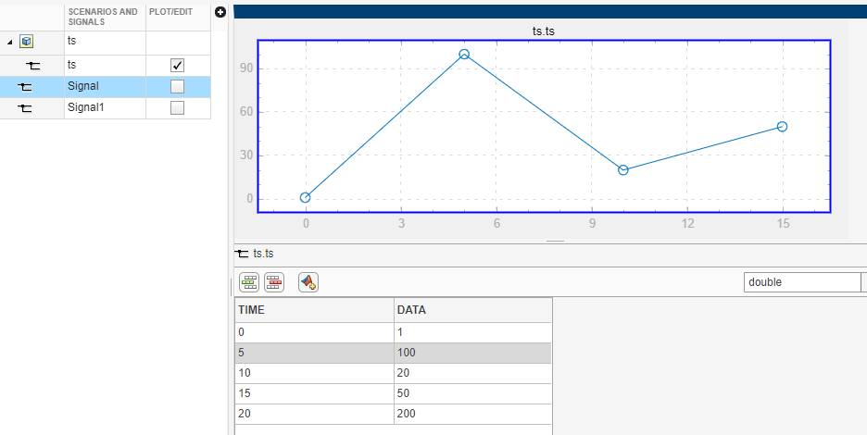Click the SCENARIOS AND SIGNALS column header
The width and height of the screenshot is (867, 435).
tap(105, 17)
